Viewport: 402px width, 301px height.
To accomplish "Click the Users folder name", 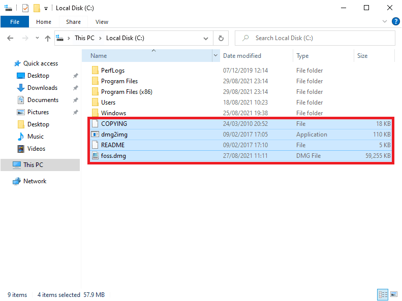I will pos(108,103).
